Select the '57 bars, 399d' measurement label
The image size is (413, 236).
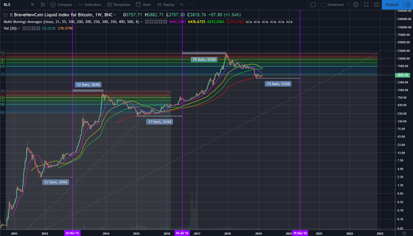56,182
